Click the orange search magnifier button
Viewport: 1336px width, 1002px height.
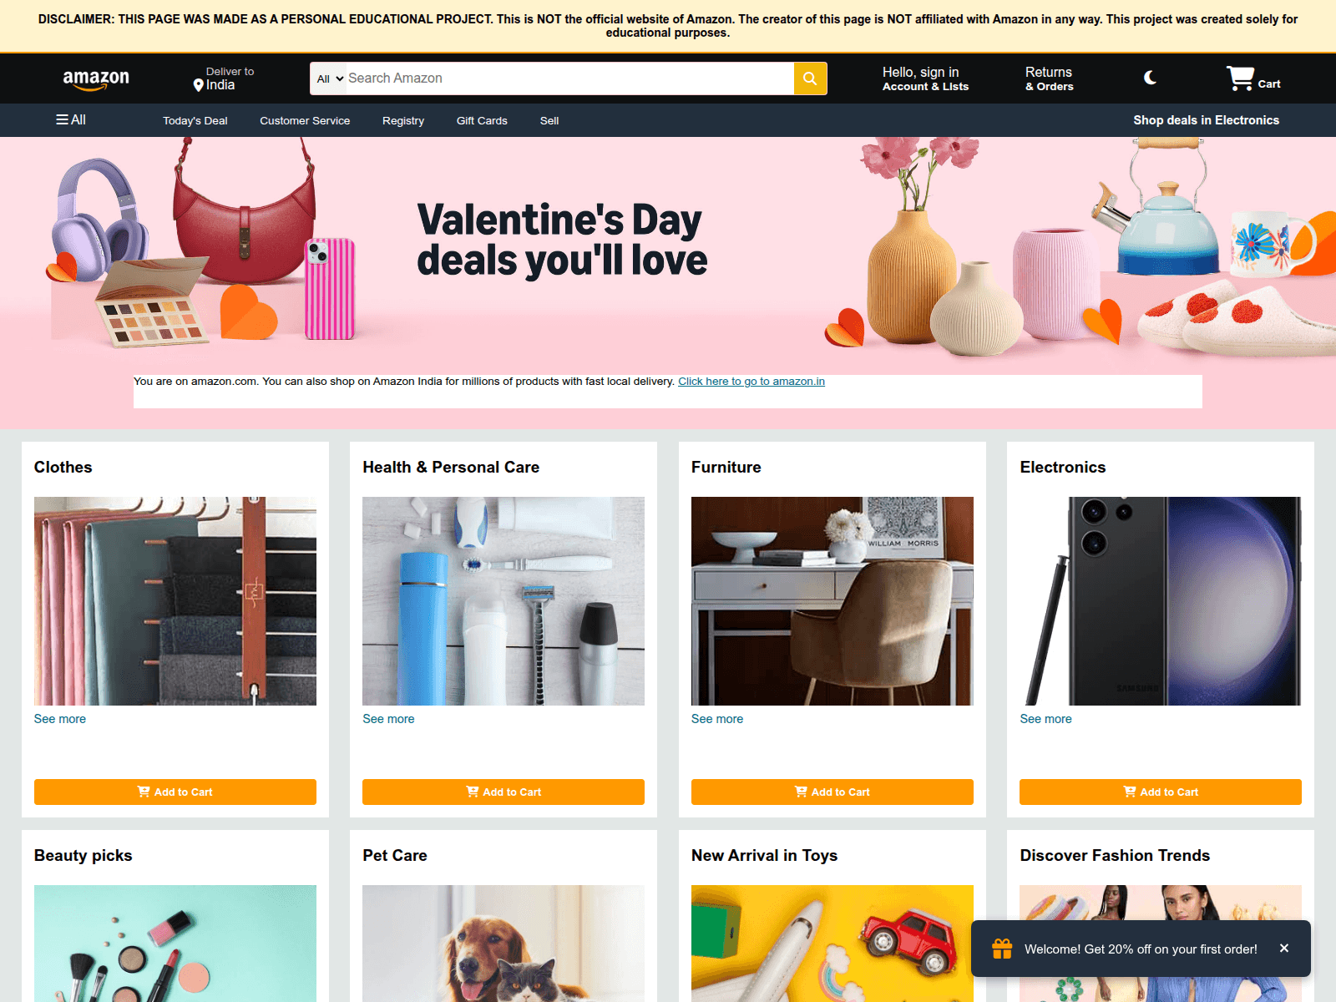point(810,78)
